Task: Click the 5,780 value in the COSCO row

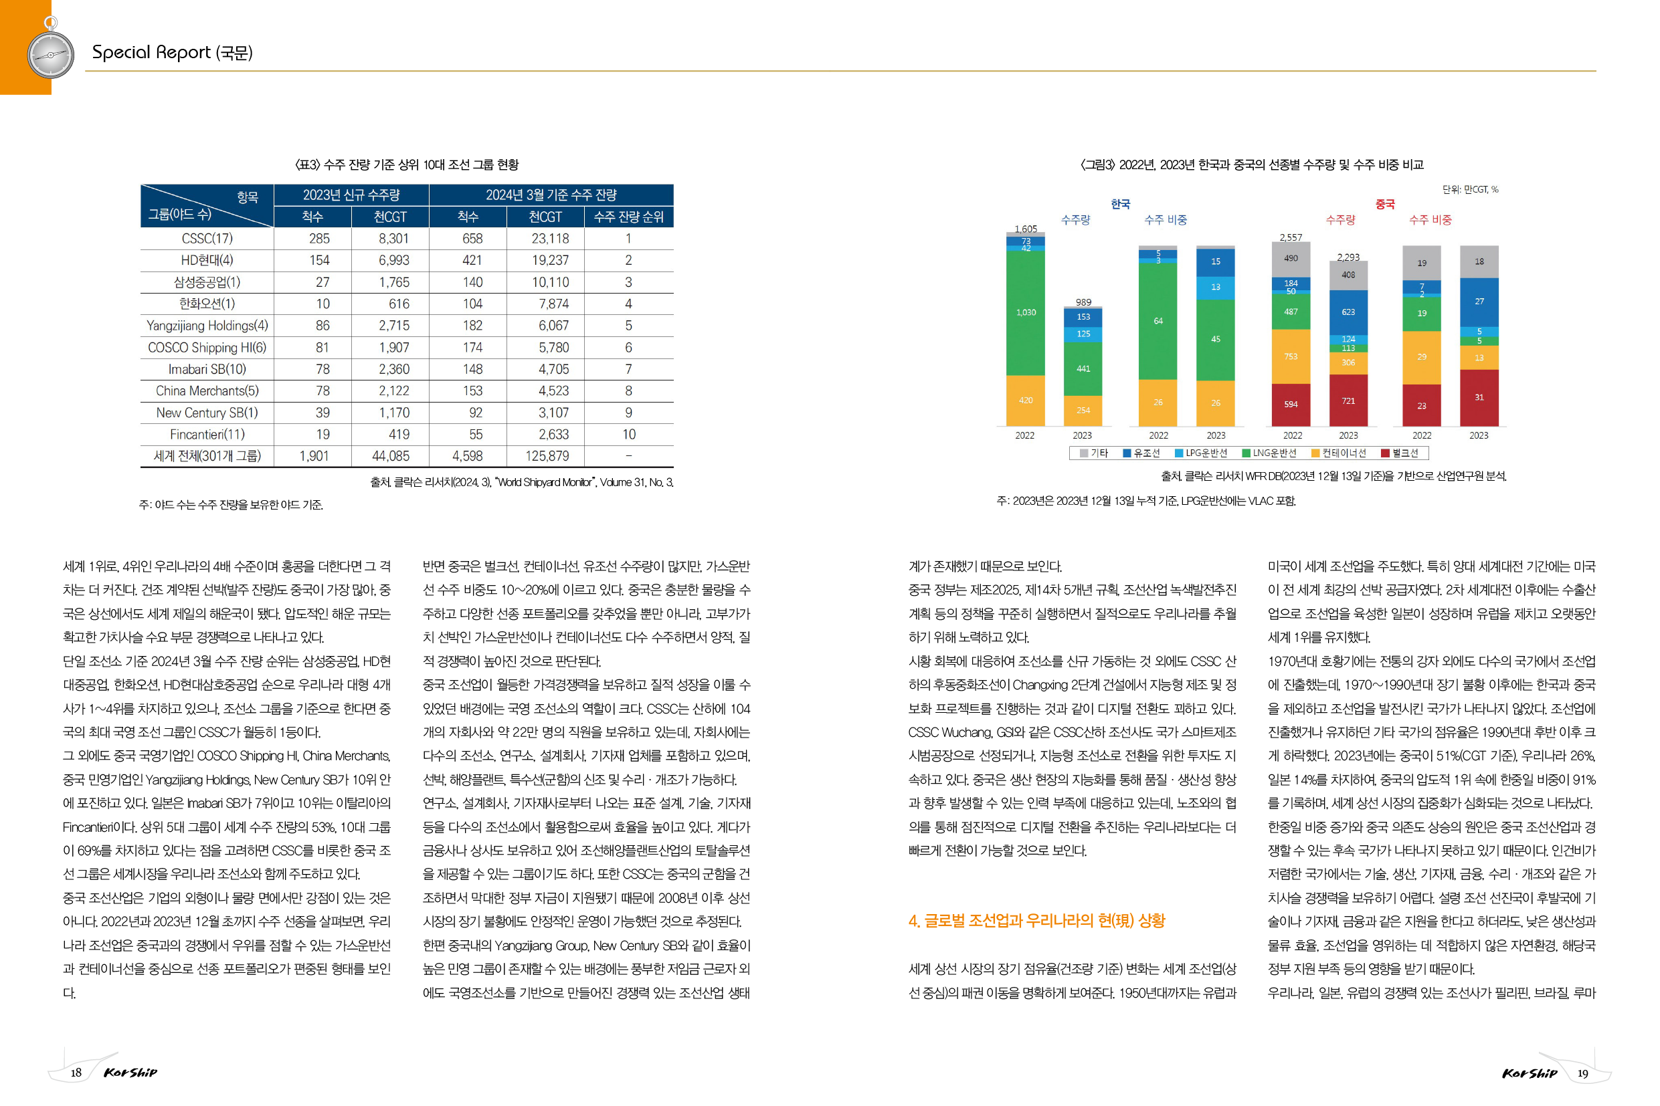Action: point(553,347)
